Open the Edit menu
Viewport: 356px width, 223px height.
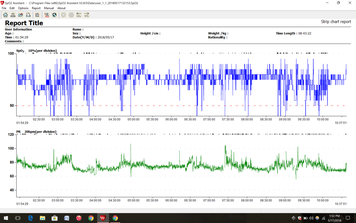[x=12, y=8]
